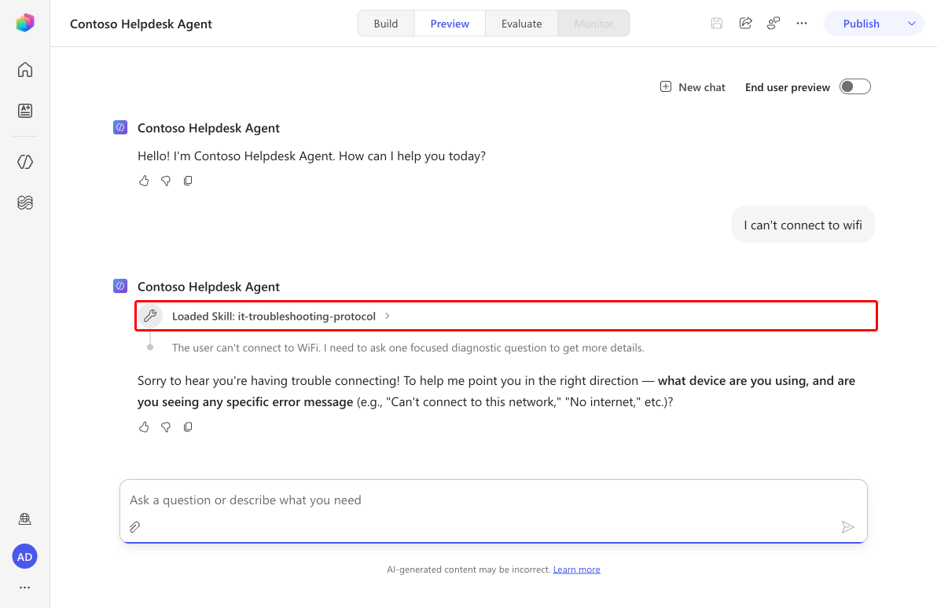937x608 pixels.
Task: Click the share icon in top toolbar
Action: pos(745,24)
